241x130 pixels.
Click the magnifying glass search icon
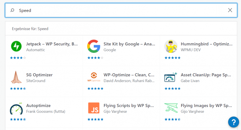pos(12,10)
